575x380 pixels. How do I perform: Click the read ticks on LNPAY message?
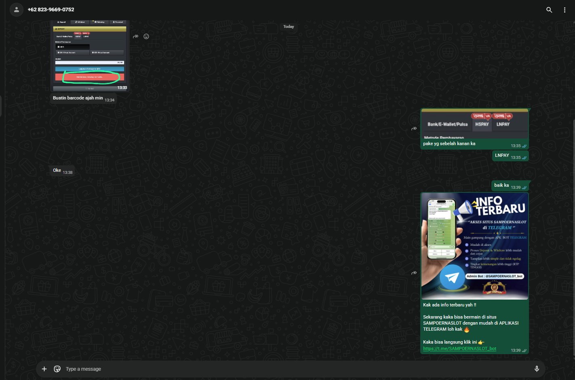[x=524, y=158]
